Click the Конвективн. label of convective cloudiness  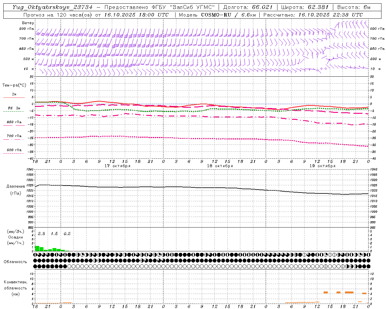pyautogui.click(x=15, y=282)
